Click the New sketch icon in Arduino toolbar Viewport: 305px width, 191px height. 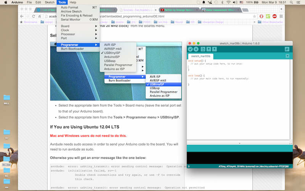tap(203, 49)
